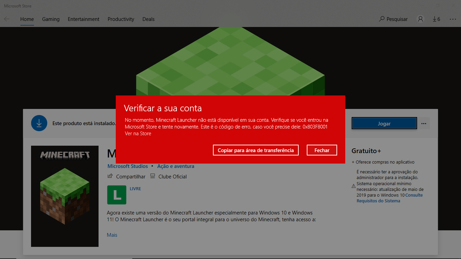
Task: Open downloads queue showing 6
Action: (436, 19)
